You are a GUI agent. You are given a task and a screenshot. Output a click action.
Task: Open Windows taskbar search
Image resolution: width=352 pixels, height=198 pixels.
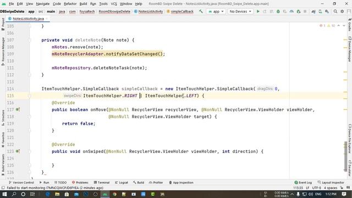click(x=14, y=194)
